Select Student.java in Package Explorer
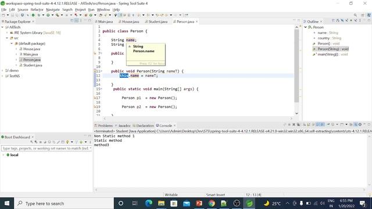 pos(33,65)
